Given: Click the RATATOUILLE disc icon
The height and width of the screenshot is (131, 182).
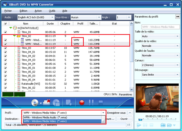Looking at the screenshot, I should pyautogui.click(x=15, y=28).
